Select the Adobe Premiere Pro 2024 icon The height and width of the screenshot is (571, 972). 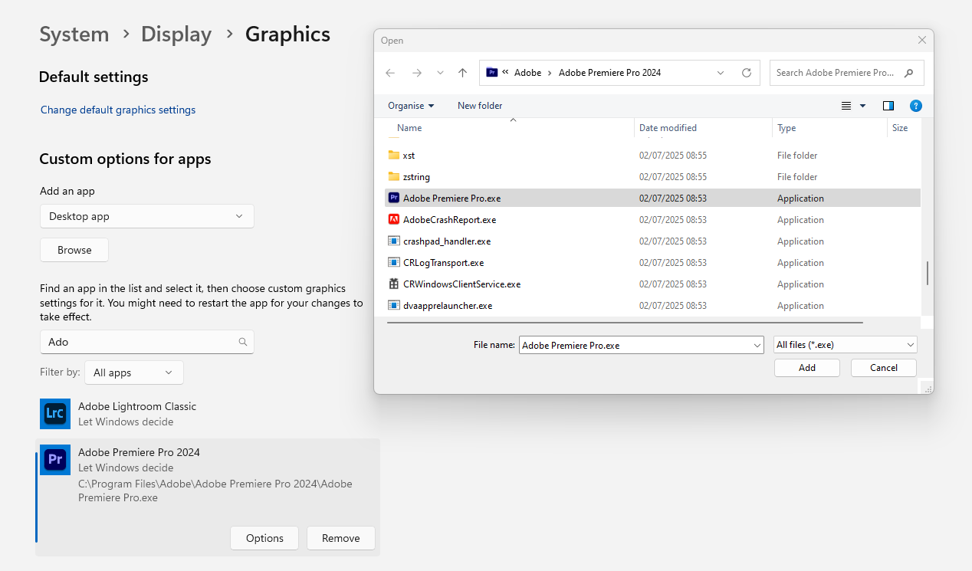point(55,460)
